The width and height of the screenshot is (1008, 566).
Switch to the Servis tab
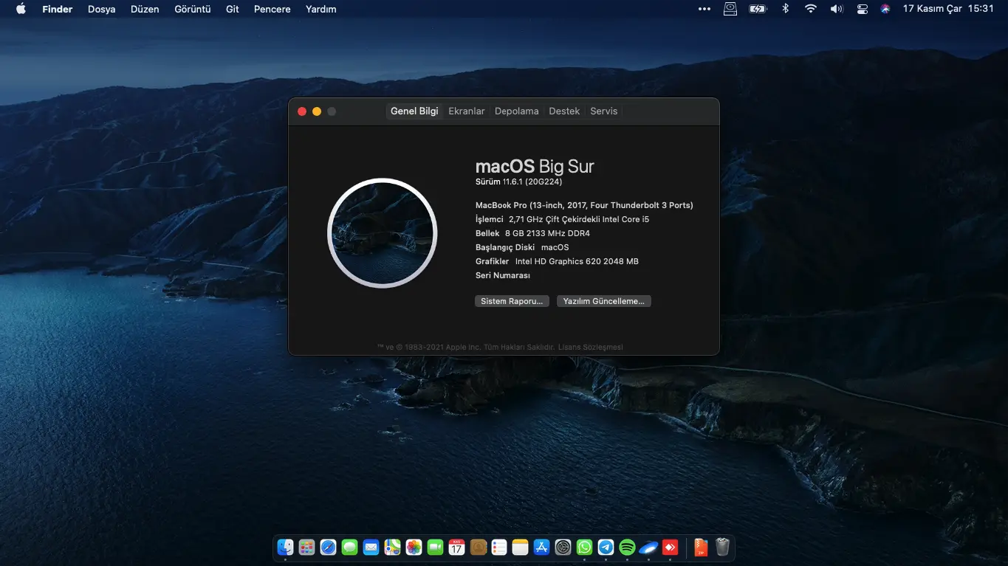tap(603, 111)
